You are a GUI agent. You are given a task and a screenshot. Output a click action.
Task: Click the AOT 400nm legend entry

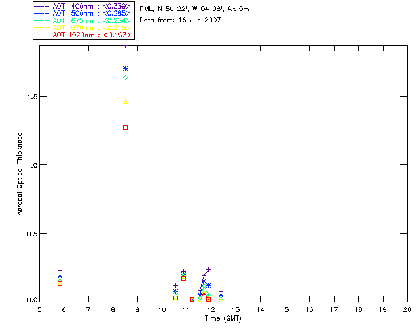[82, 6]
